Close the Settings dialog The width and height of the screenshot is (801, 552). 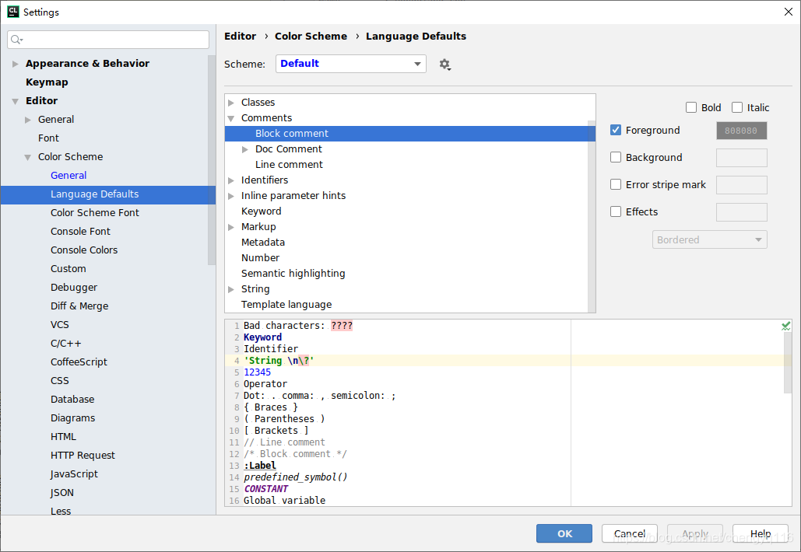pos(789,12)
